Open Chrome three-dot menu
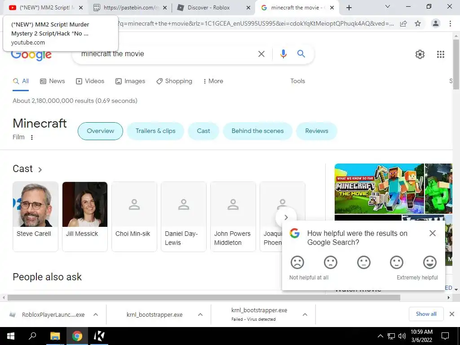Screen dimensions: 460x345 tap(450, 23)
